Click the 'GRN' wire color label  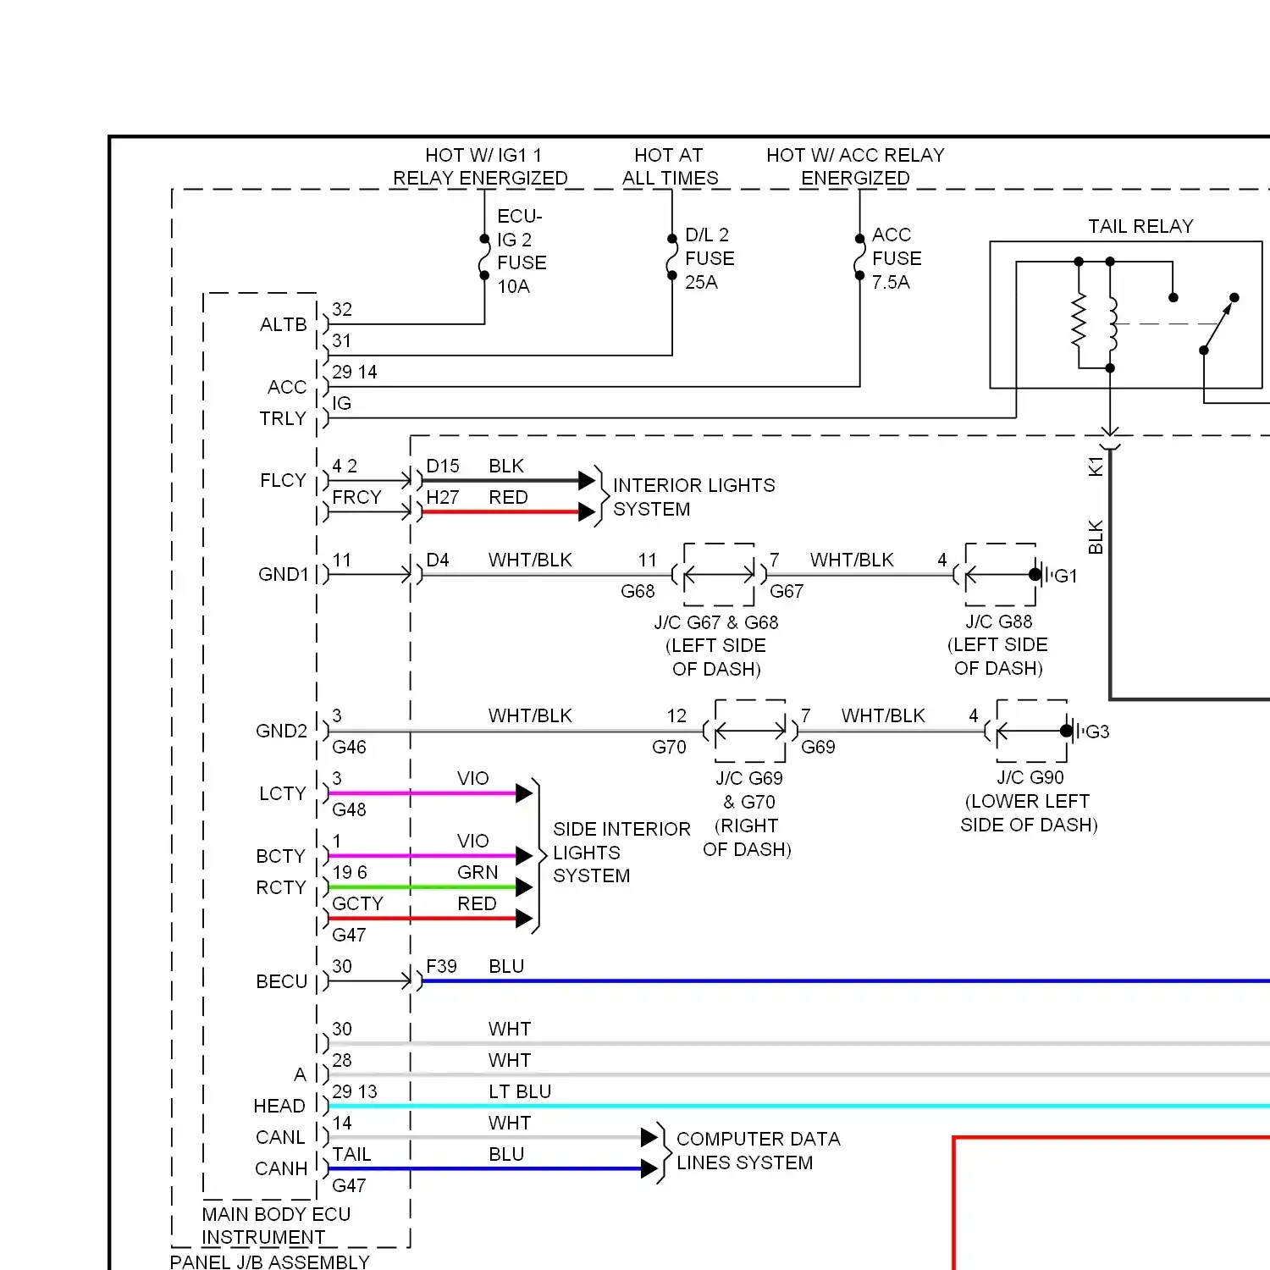pyautogui.click(x=478, y=873)
